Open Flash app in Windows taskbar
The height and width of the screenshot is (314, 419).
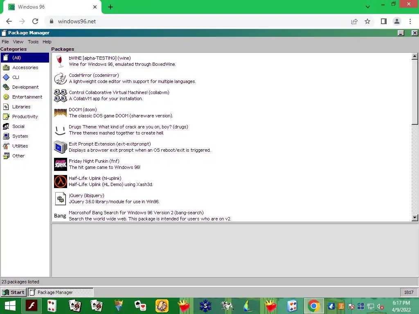[x=32, y=306]
